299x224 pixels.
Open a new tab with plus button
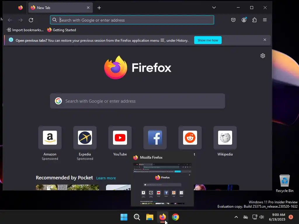(99, 8)
